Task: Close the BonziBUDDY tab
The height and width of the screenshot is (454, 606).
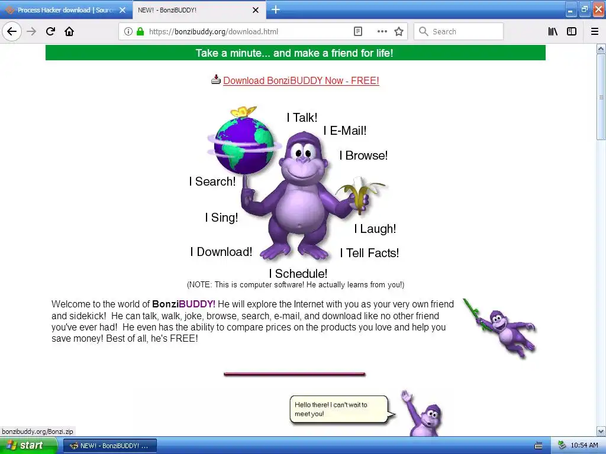Action: click(x=256, y=10)
